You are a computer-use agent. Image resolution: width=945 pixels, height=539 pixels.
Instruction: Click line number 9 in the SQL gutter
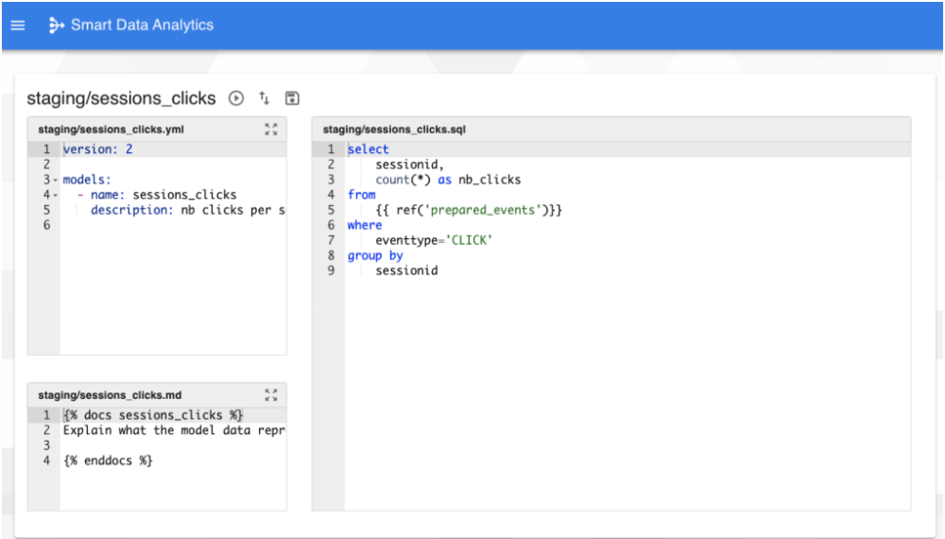click(x=331, y=270)
